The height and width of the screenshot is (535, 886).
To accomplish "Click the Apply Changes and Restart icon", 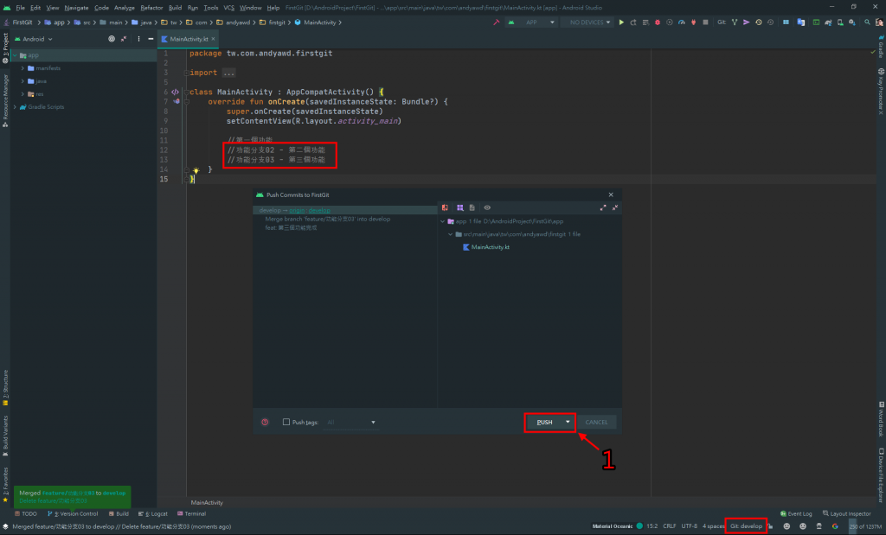I will (x=633, y=22).
